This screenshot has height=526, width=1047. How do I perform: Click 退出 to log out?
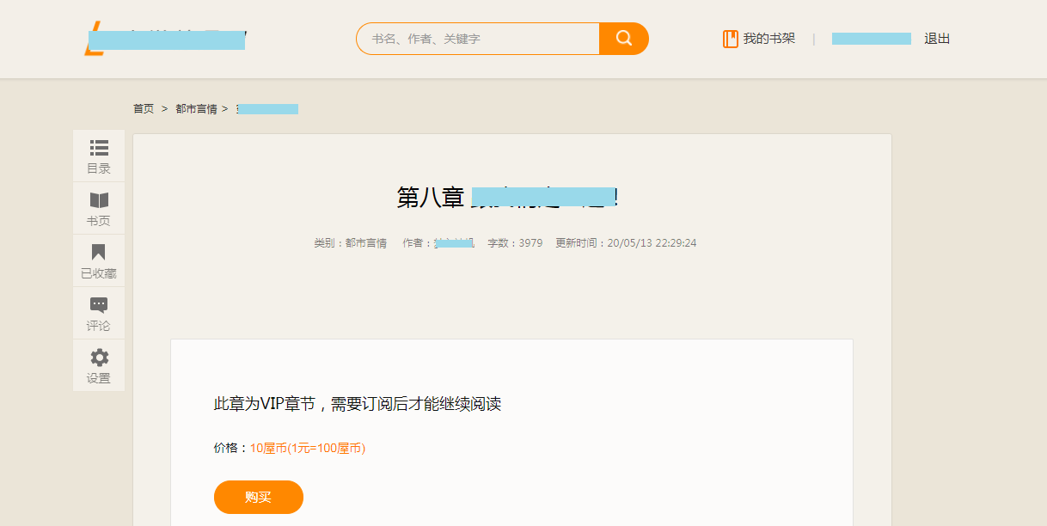(937, 39)
